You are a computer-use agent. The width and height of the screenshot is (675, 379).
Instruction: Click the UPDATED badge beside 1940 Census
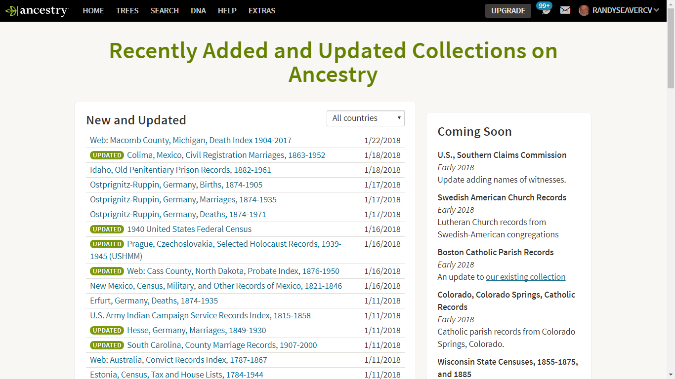pyautogui.click(x=107, y=229)
